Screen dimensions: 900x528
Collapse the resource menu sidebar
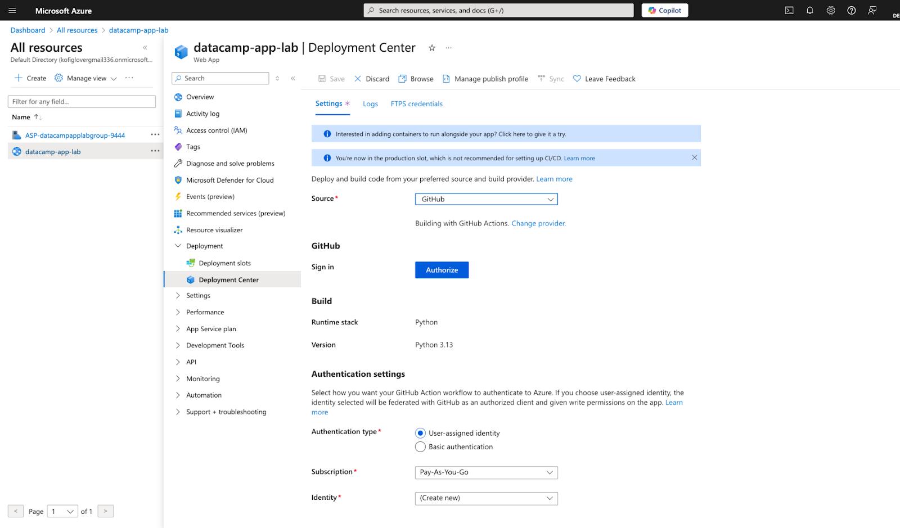coord(293,78)
